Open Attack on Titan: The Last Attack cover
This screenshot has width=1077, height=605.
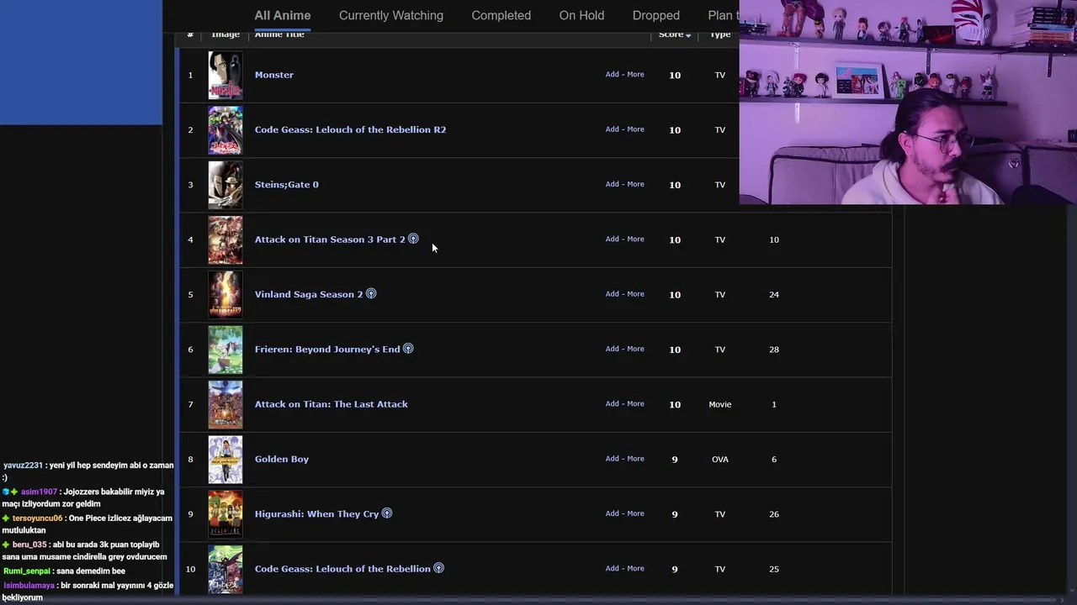click(225, 404)
